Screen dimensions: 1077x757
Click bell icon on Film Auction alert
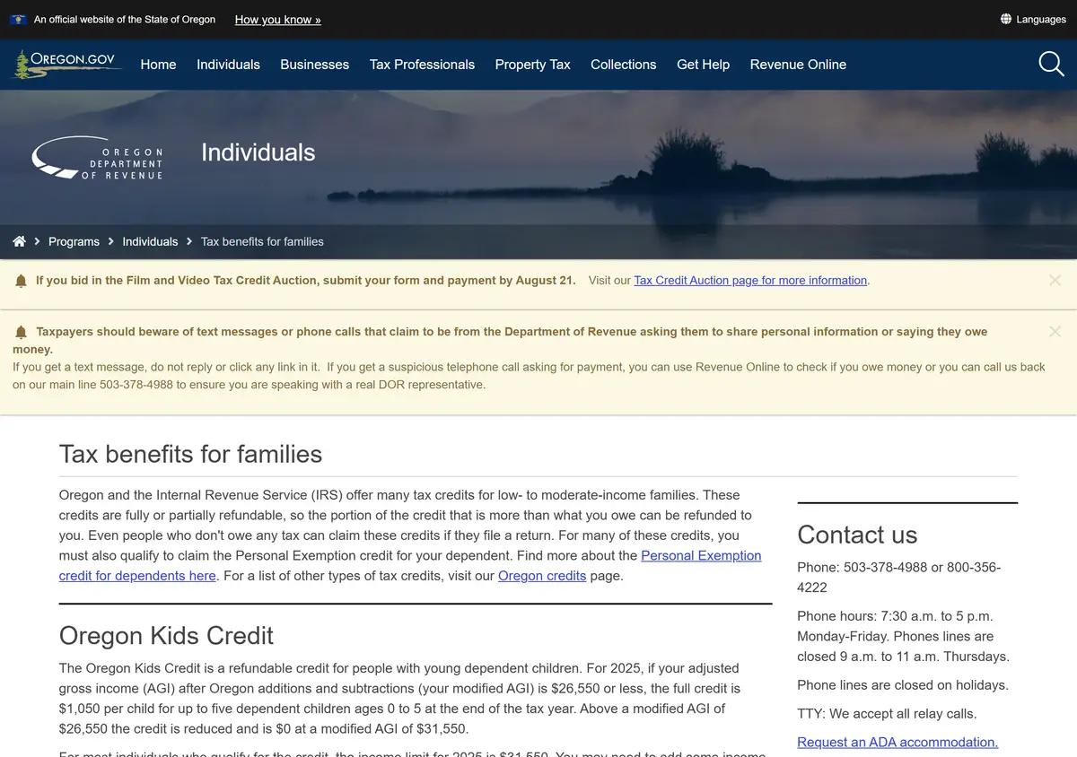[21, 281]
